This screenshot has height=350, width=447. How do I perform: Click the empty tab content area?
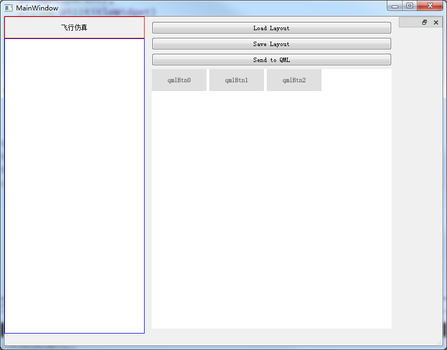[271, 208]
